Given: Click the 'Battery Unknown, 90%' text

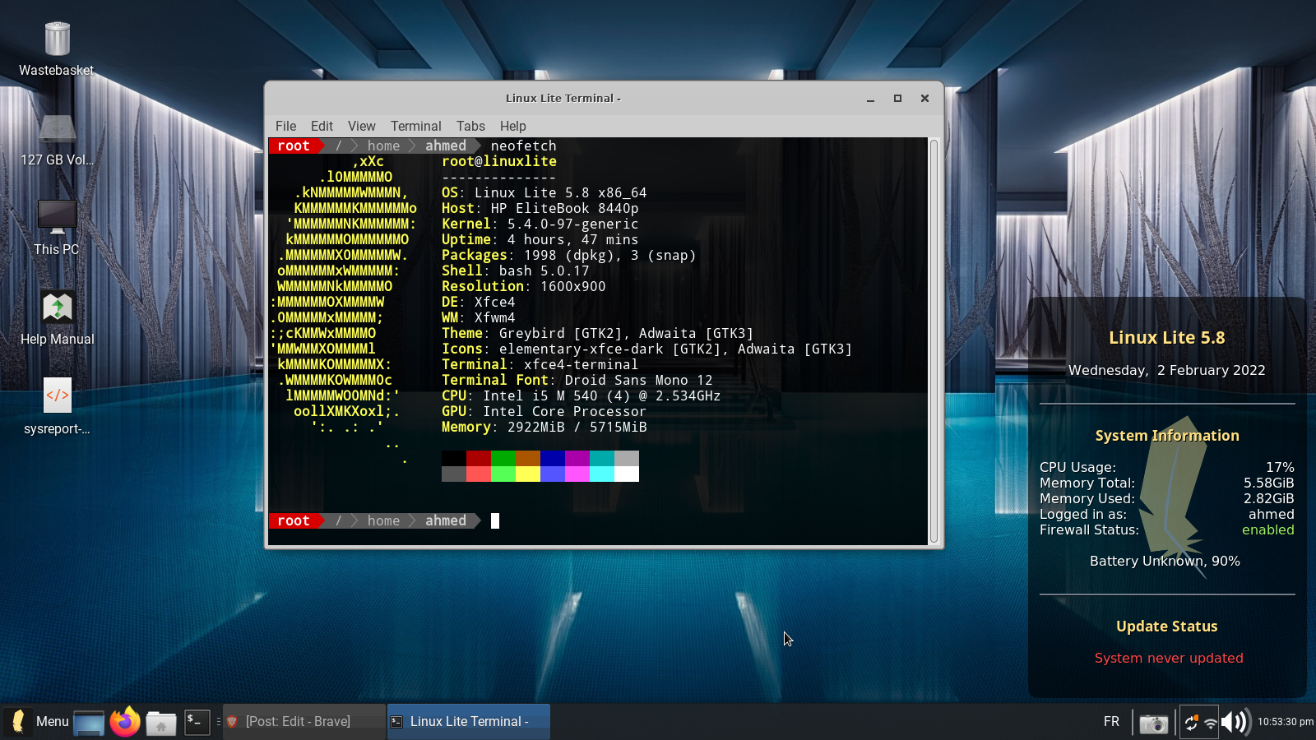Looking at the screenshot, I should click(1165, 561).
